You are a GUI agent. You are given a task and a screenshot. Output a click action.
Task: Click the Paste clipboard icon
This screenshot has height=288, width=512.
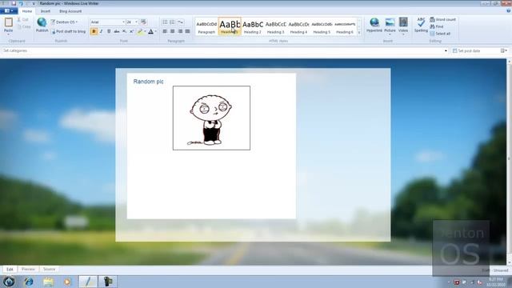coord(9,22)
